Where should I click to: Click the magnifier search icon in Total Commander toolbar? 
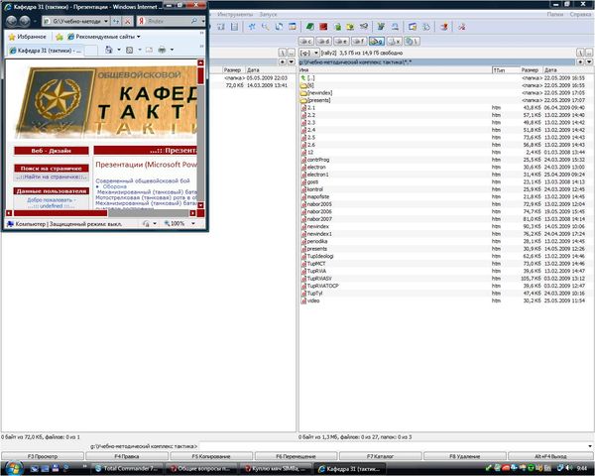tap(265, 27)
